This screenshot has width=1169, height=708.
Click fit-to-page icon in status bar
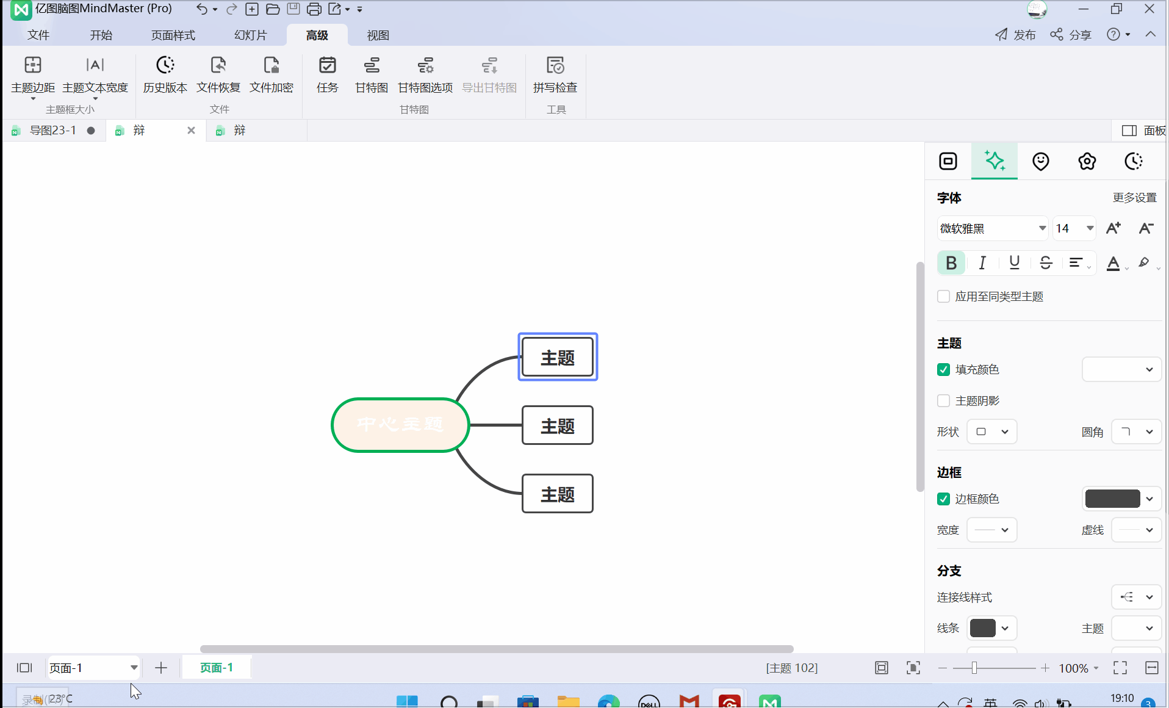[x=882, y=668]
